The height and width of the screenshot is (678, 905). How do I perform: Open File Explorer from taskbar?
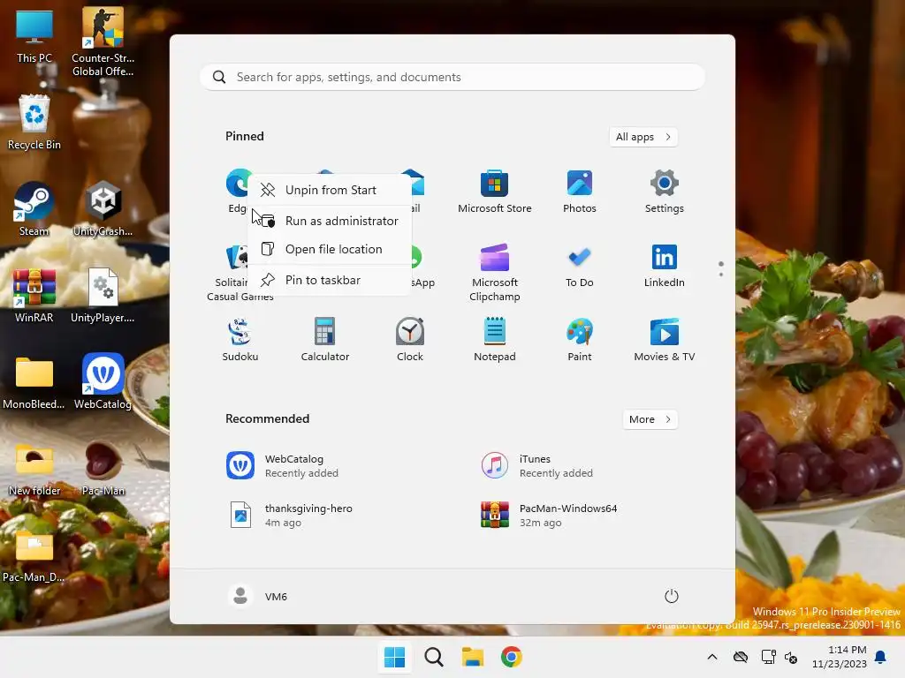pyautogui.click(x=472, y=657)
